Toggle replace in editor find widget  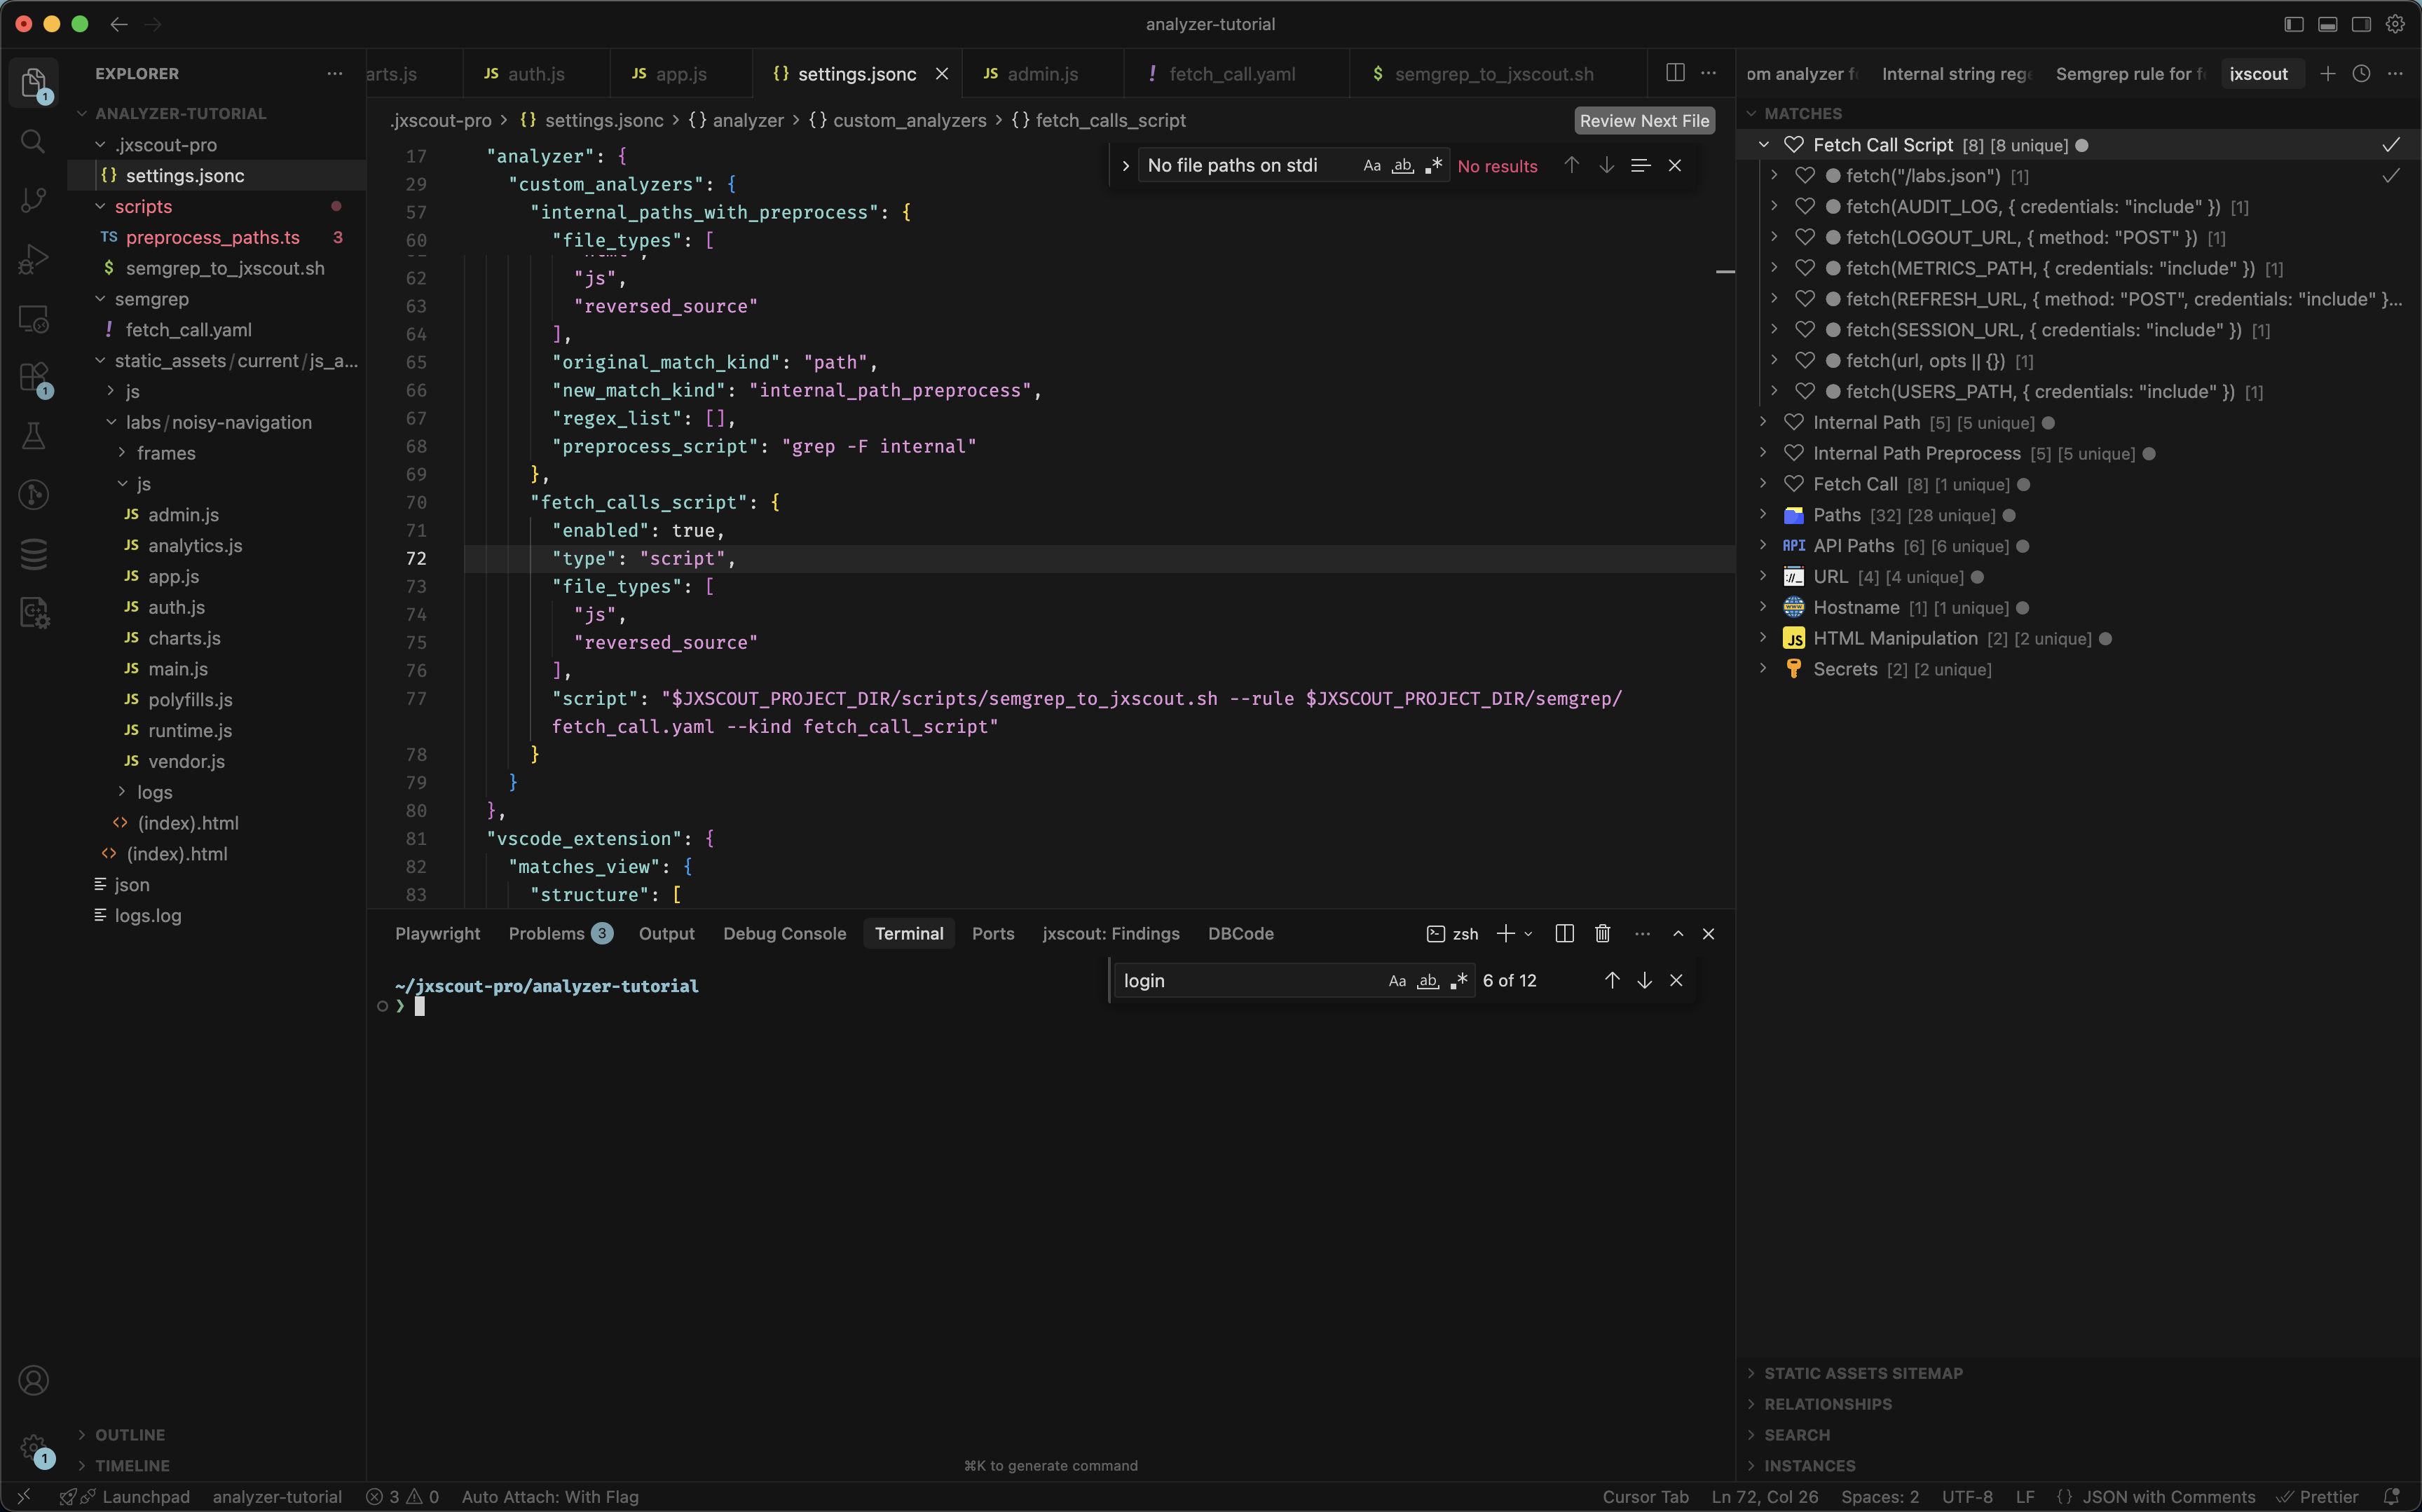[1125, 165]
